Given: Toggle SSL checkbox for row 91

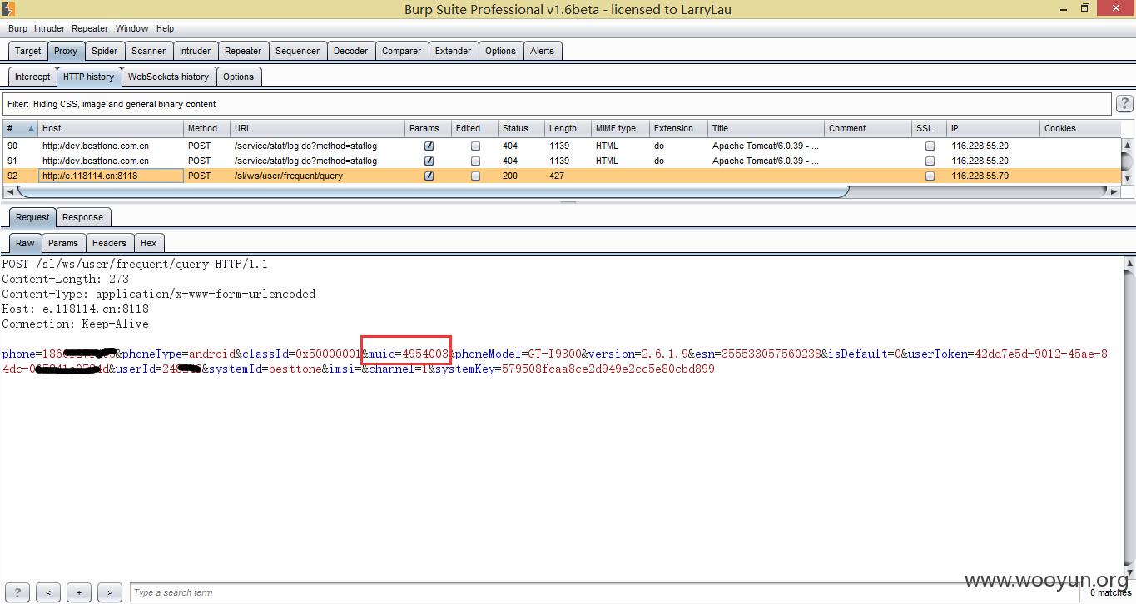Looking at the screenshot, I should (930, 161).
